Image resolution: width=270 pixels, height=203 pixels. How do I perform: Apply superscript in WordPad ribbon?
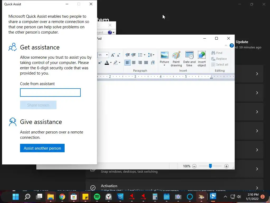click(x=100, y=63)
